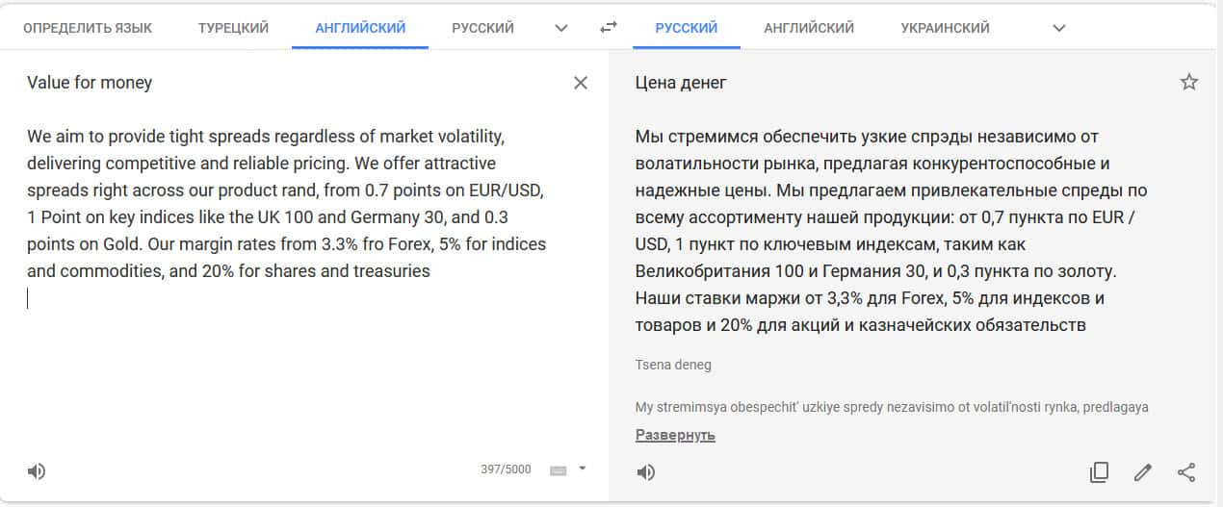The width and height of the screenshot is (1223, 507).
Task: Share the translation
Action: click(1186, 472)
